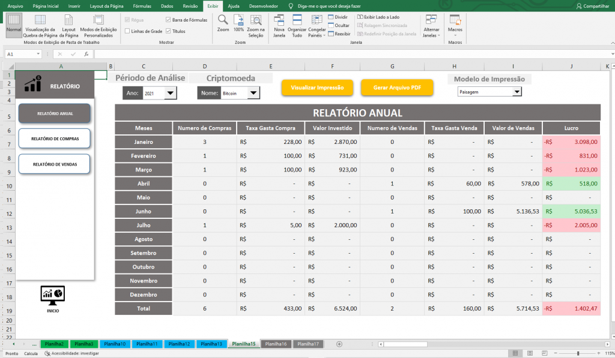Switch to the Fórmulas ribbon tab

click(x=142, y=5)
